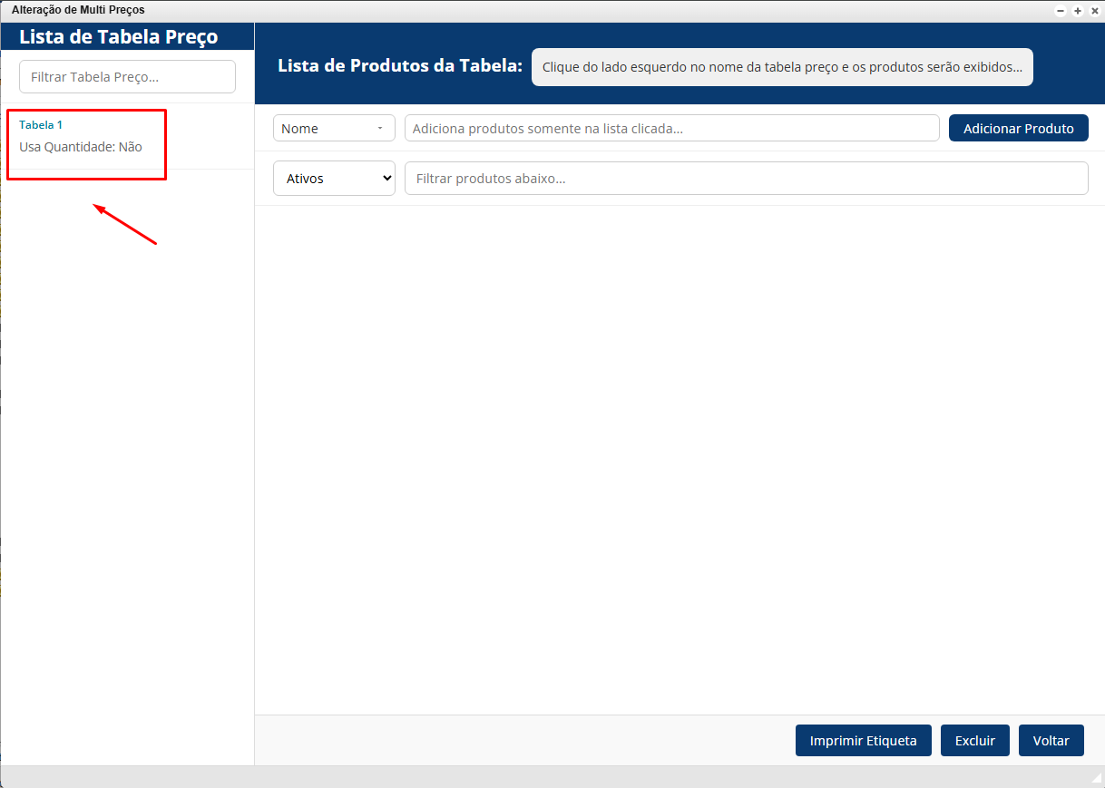Click the resize grip in bottom-right corner
Viewport: 1105px width, 788px height.
point(1096,779)
